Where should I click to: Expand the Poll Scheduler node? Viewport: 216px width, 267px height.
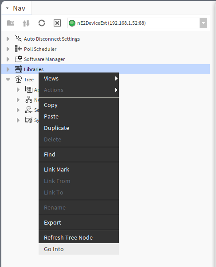click(8, 49)
